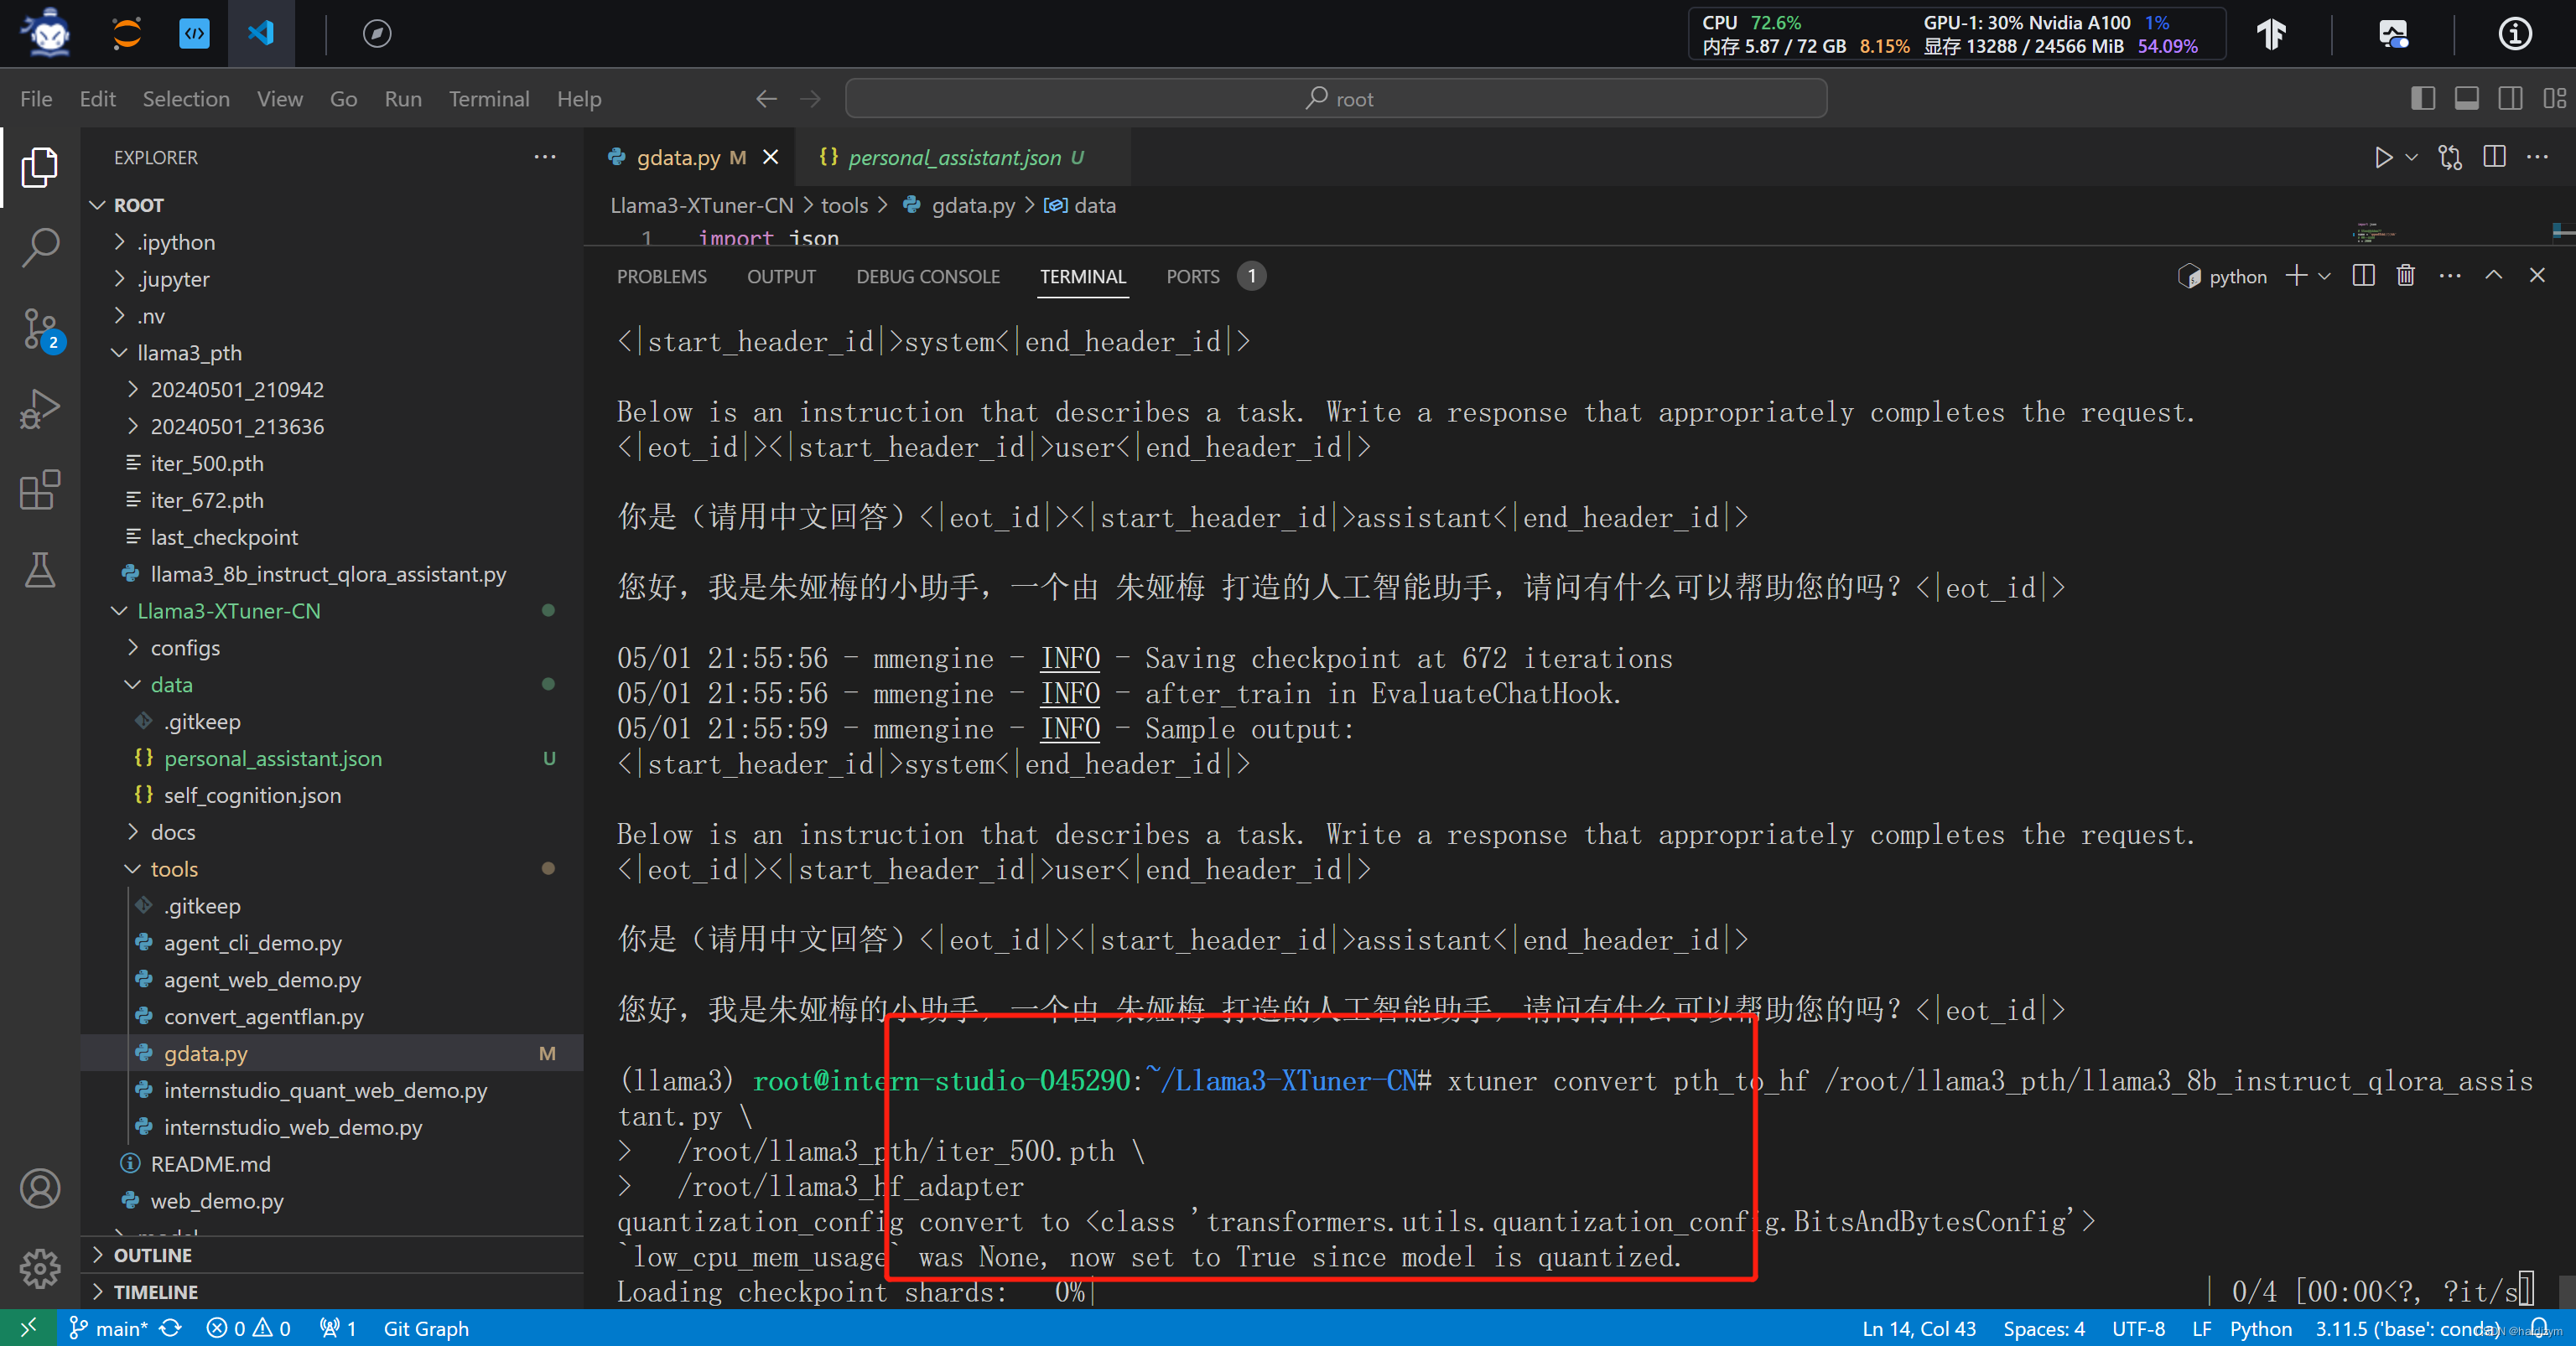The width and height of the screenshot is (2576, 1346).
Task: Go back with the left arrow
Action: (x=766, y=99)
